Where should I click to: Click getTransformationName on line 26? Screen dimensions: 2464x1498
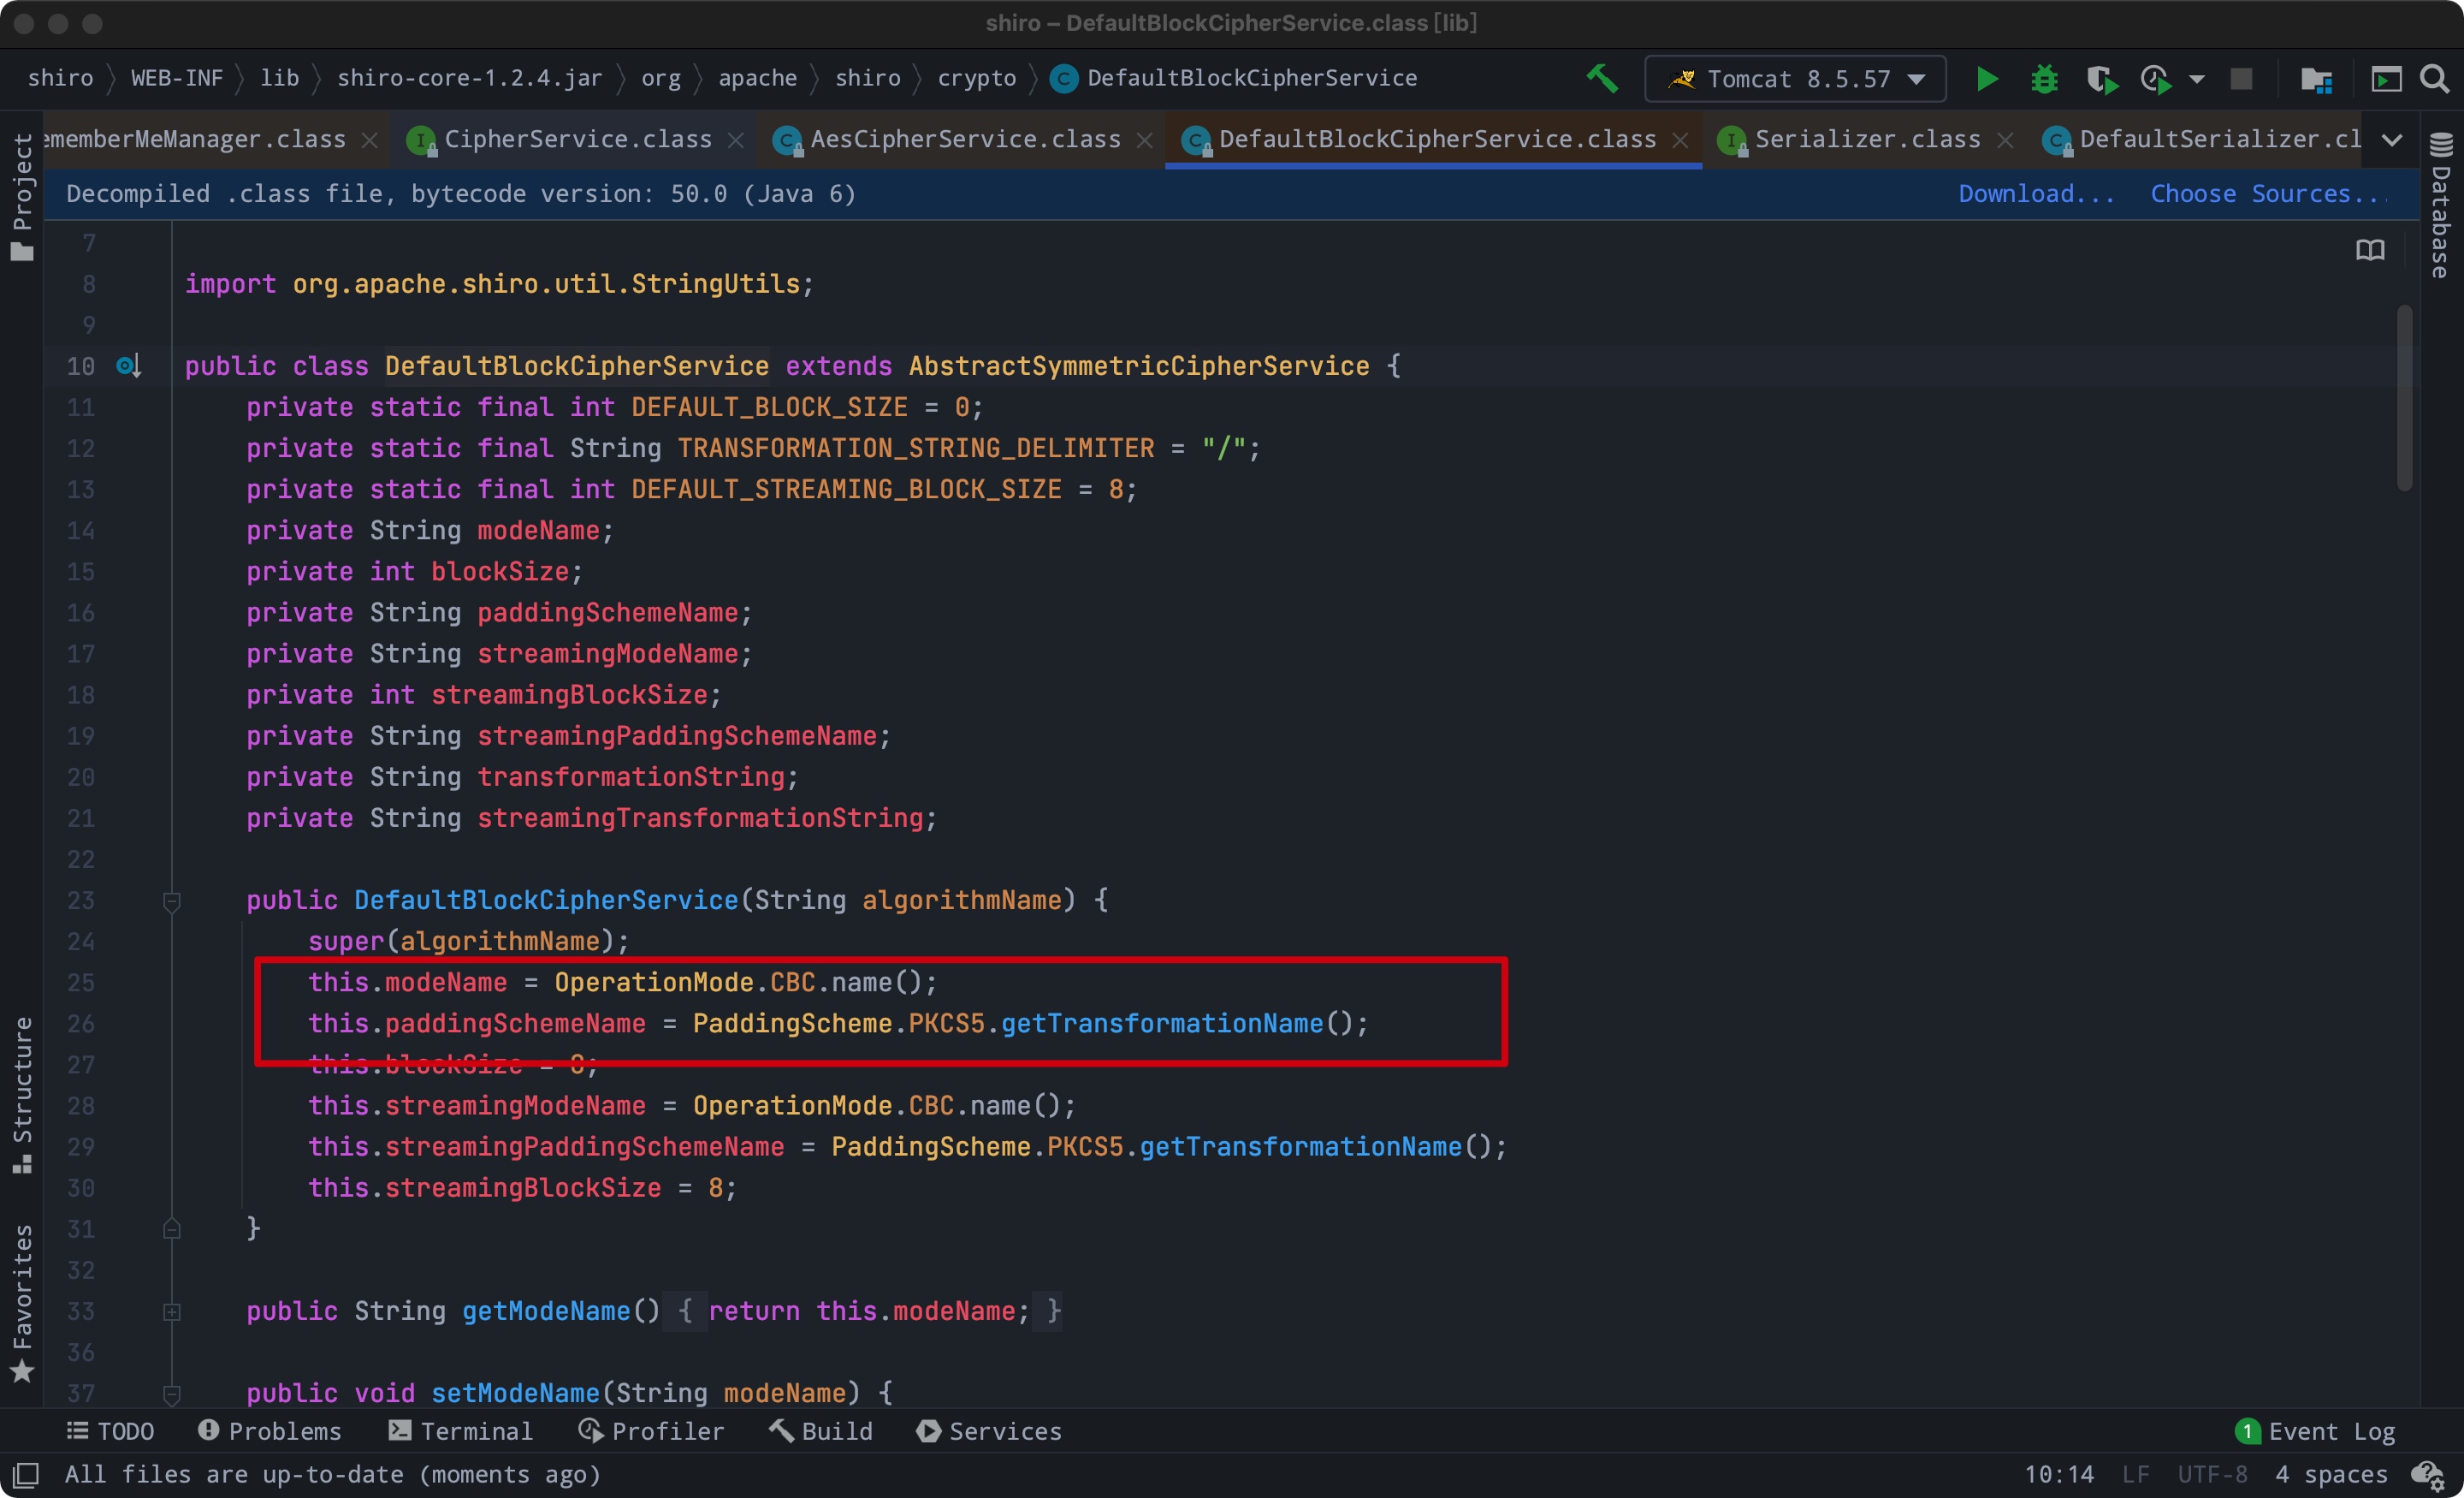click(x=1162, y=1023)
